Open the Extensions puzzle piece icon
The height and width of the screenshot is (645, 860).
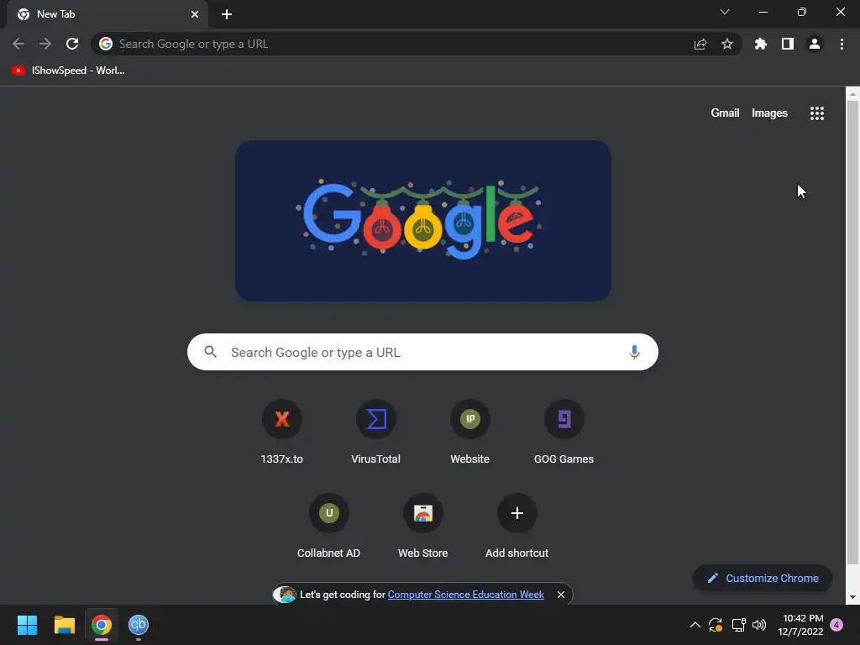[761, 44]
